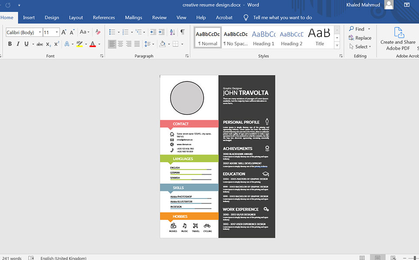This screenshot has height=260, width=419.
Task: Toggle show paragraph marks
Action: point(182,32)
